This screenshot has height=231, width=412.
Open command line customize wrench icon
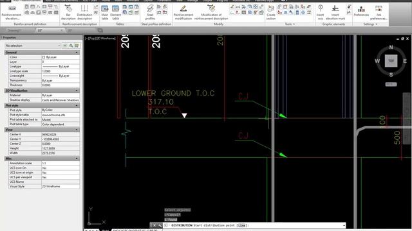[x=160, y=225]
